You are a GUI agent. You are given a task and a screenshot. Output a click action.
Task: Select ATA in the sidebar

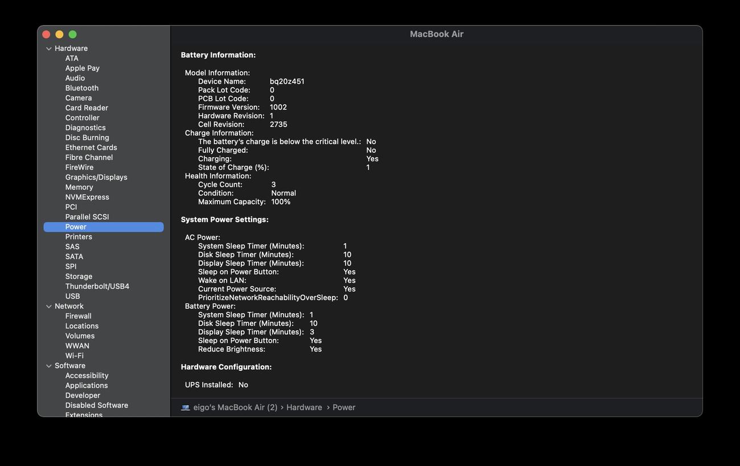pos(72,58)
